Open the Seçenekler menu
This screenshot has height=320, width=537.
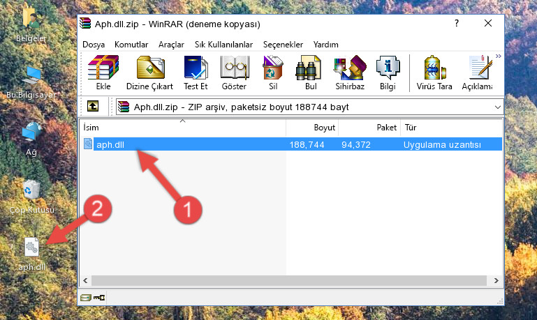point(283,45)
